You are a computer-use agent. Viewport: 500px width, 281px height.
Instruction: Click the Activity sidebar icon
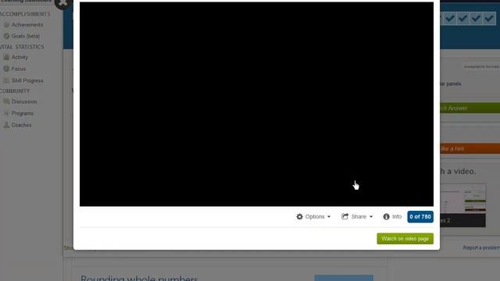pyautogui.click(x=6, y=57)
